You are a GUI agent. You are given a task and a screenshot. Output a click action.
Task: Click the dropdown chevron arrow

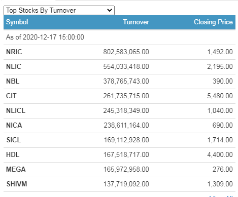(110, 10)
